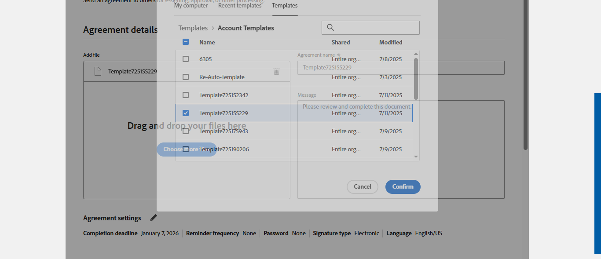Select the Template725152342 checkbox

tap(186, 95)
